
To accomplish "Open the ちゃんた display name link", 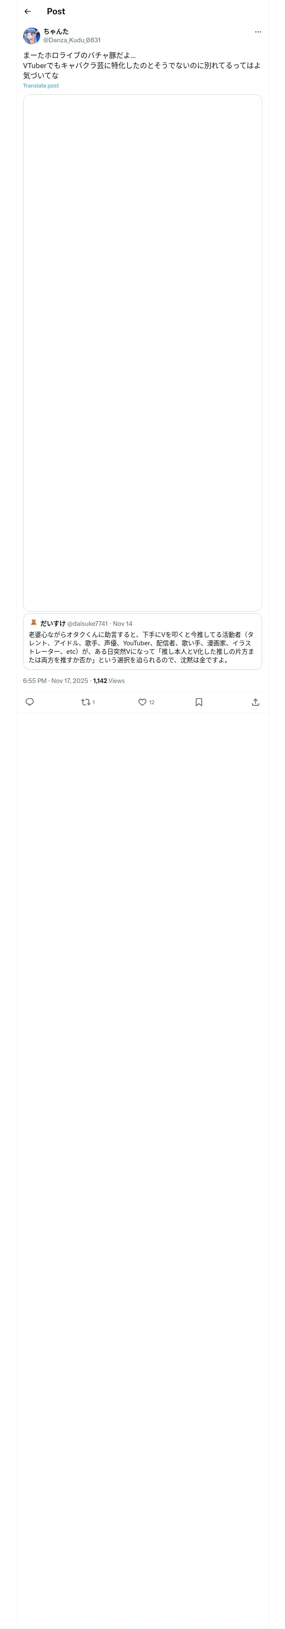I will (56, 31).
